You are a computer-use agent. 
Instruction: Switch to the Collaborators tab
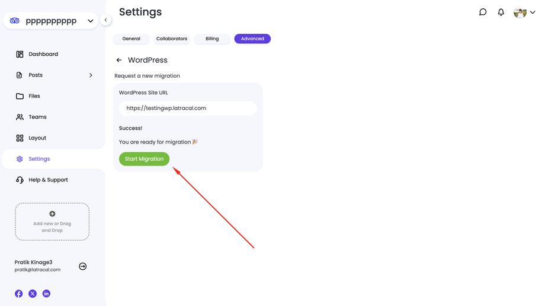coord(172,39)
